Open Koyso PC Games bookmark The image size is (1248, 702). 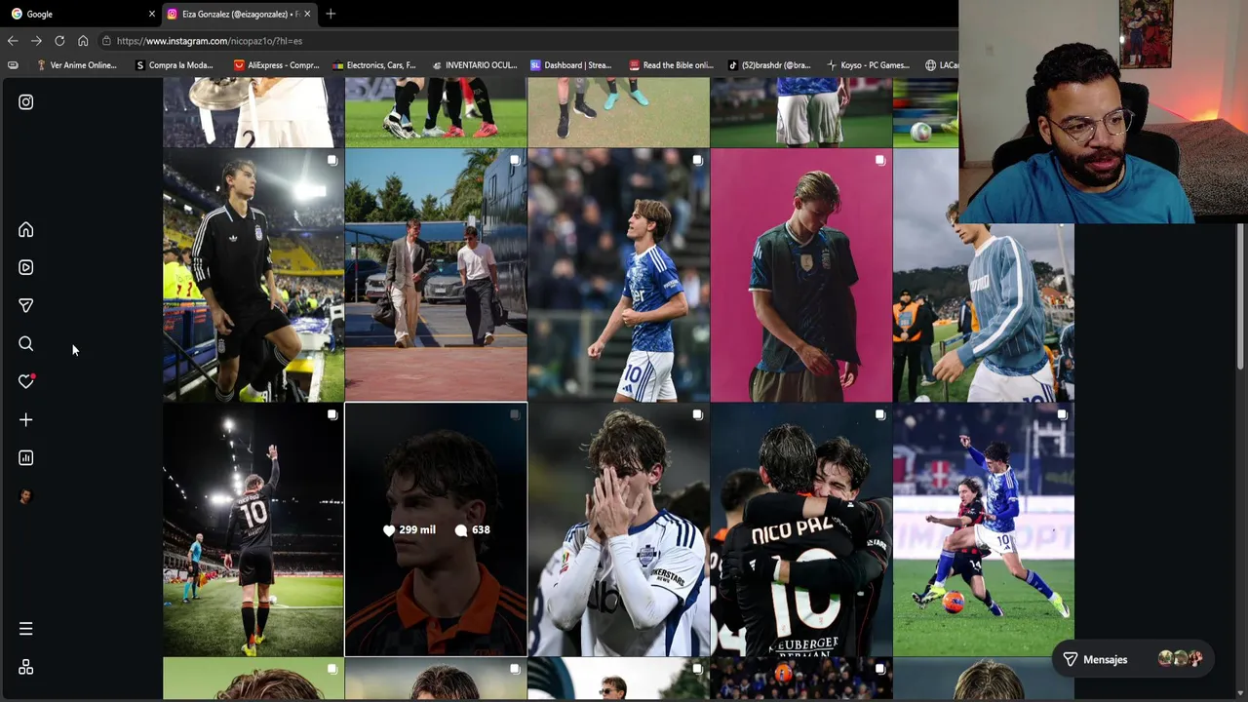pos(868,65)
